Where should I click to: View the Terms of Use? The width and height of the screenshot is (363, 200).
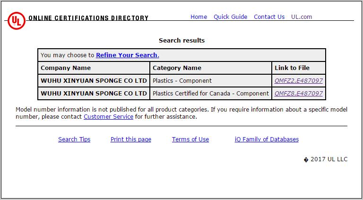point(190,139)
